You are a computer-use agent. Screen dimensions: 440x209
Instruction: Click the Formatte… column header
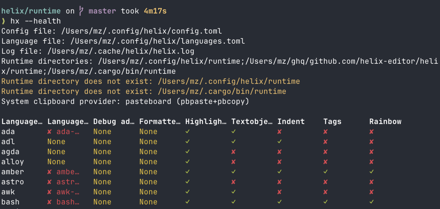point(160,122)
